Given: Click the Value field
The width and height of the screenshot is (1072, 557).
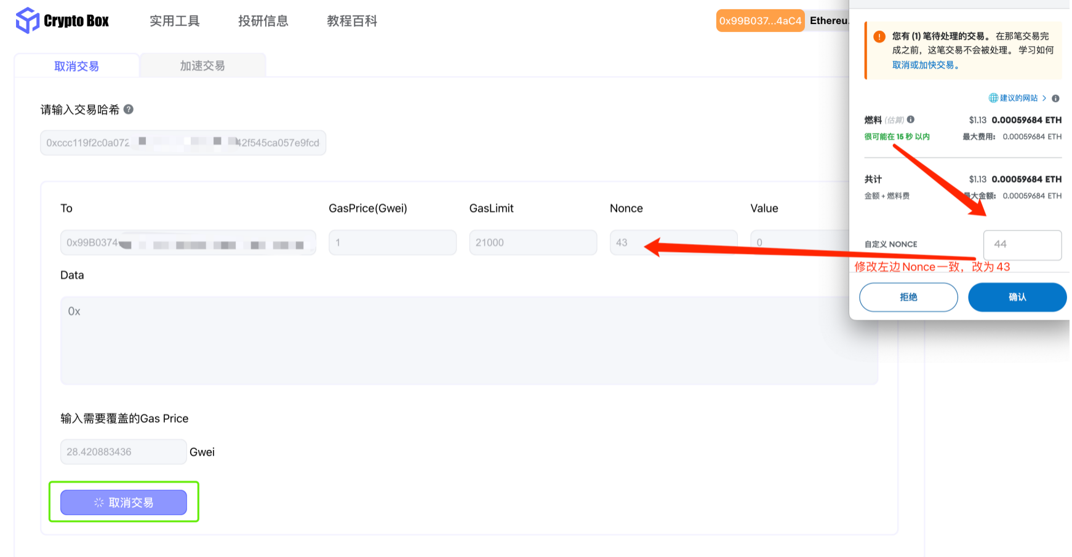Looking at the screenshot, I should click(800, 243).
